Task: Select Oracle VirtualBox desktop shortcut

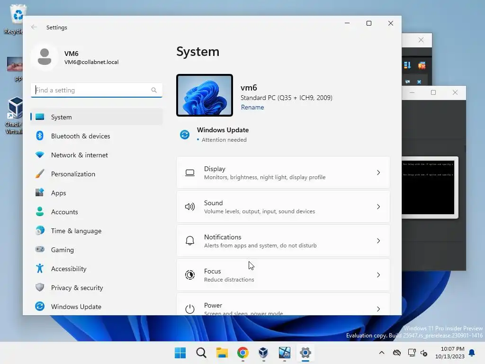Action: coord(14,116)
